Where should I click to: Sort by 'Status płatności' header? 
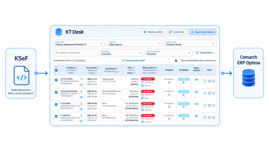coord(150,68)
